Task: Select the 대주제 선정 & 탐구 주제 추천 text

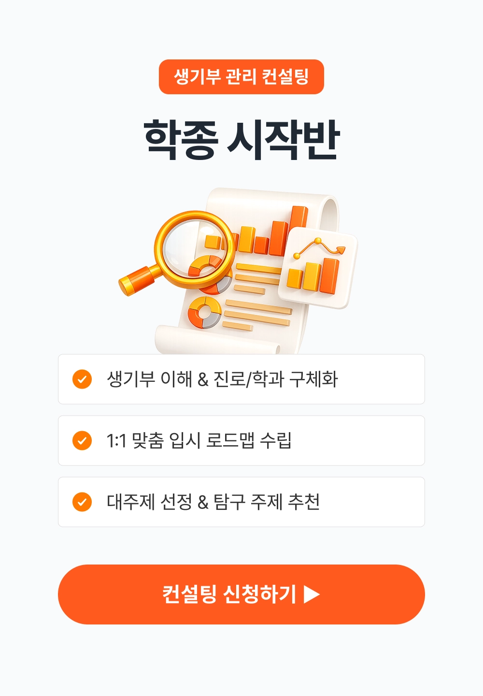Action: [213, 502]
